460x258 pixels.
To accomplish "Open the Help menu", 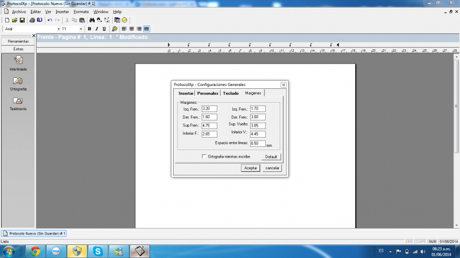I will [x=117, y=11].
